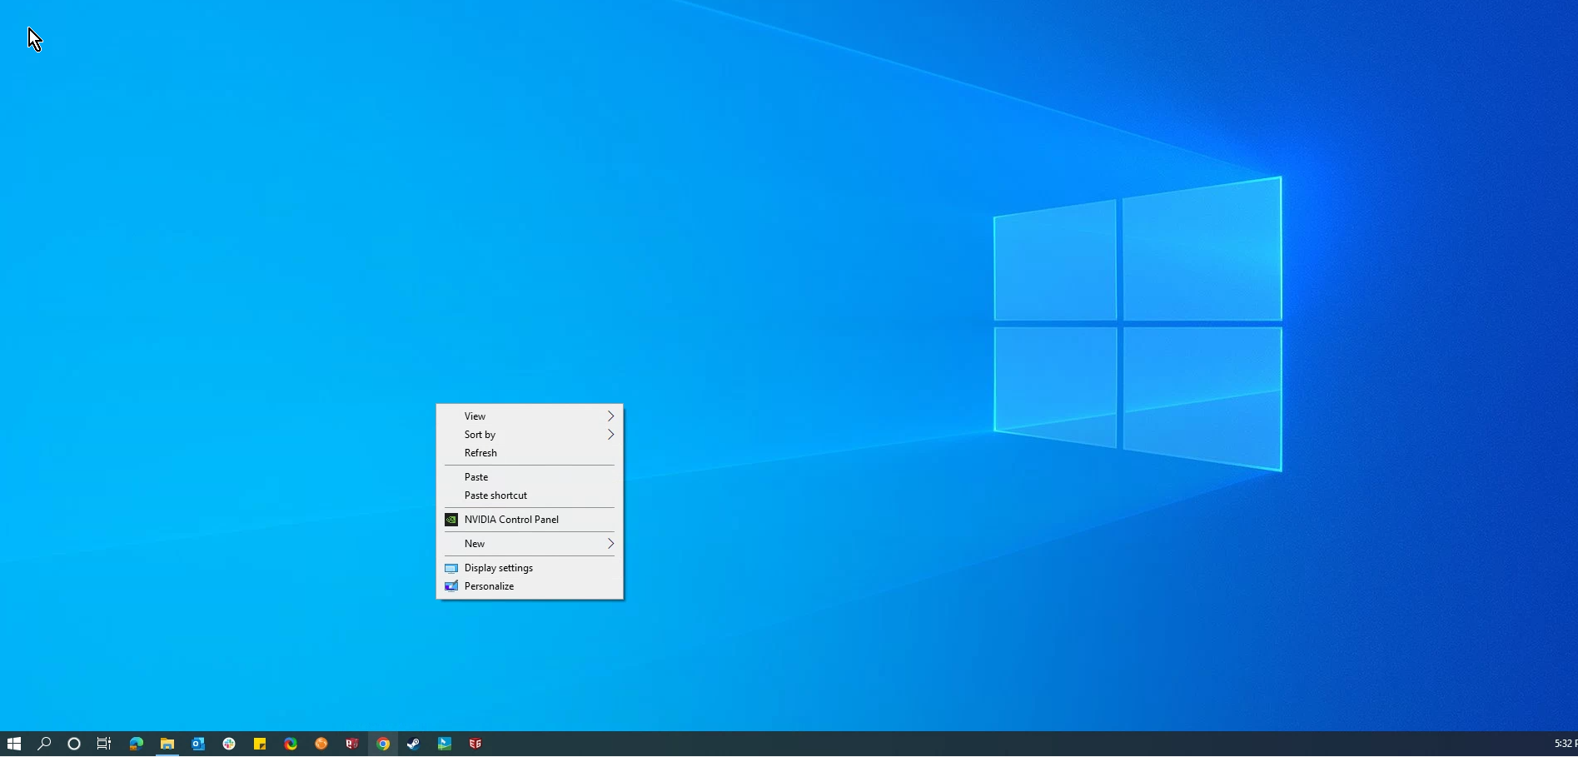Click the orange circle taskbar icon
Image resolution: width=1578 pixels, height=757 pixels.
[321, 744]
